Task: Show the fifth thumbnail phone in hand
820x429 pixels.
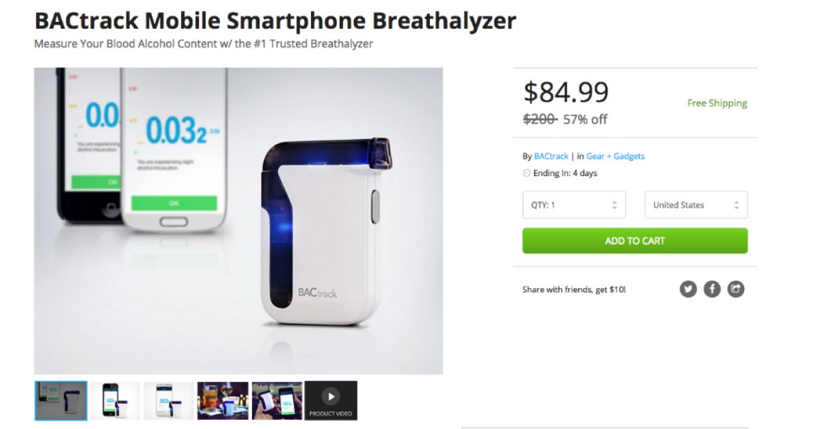Action: [277, 400]
